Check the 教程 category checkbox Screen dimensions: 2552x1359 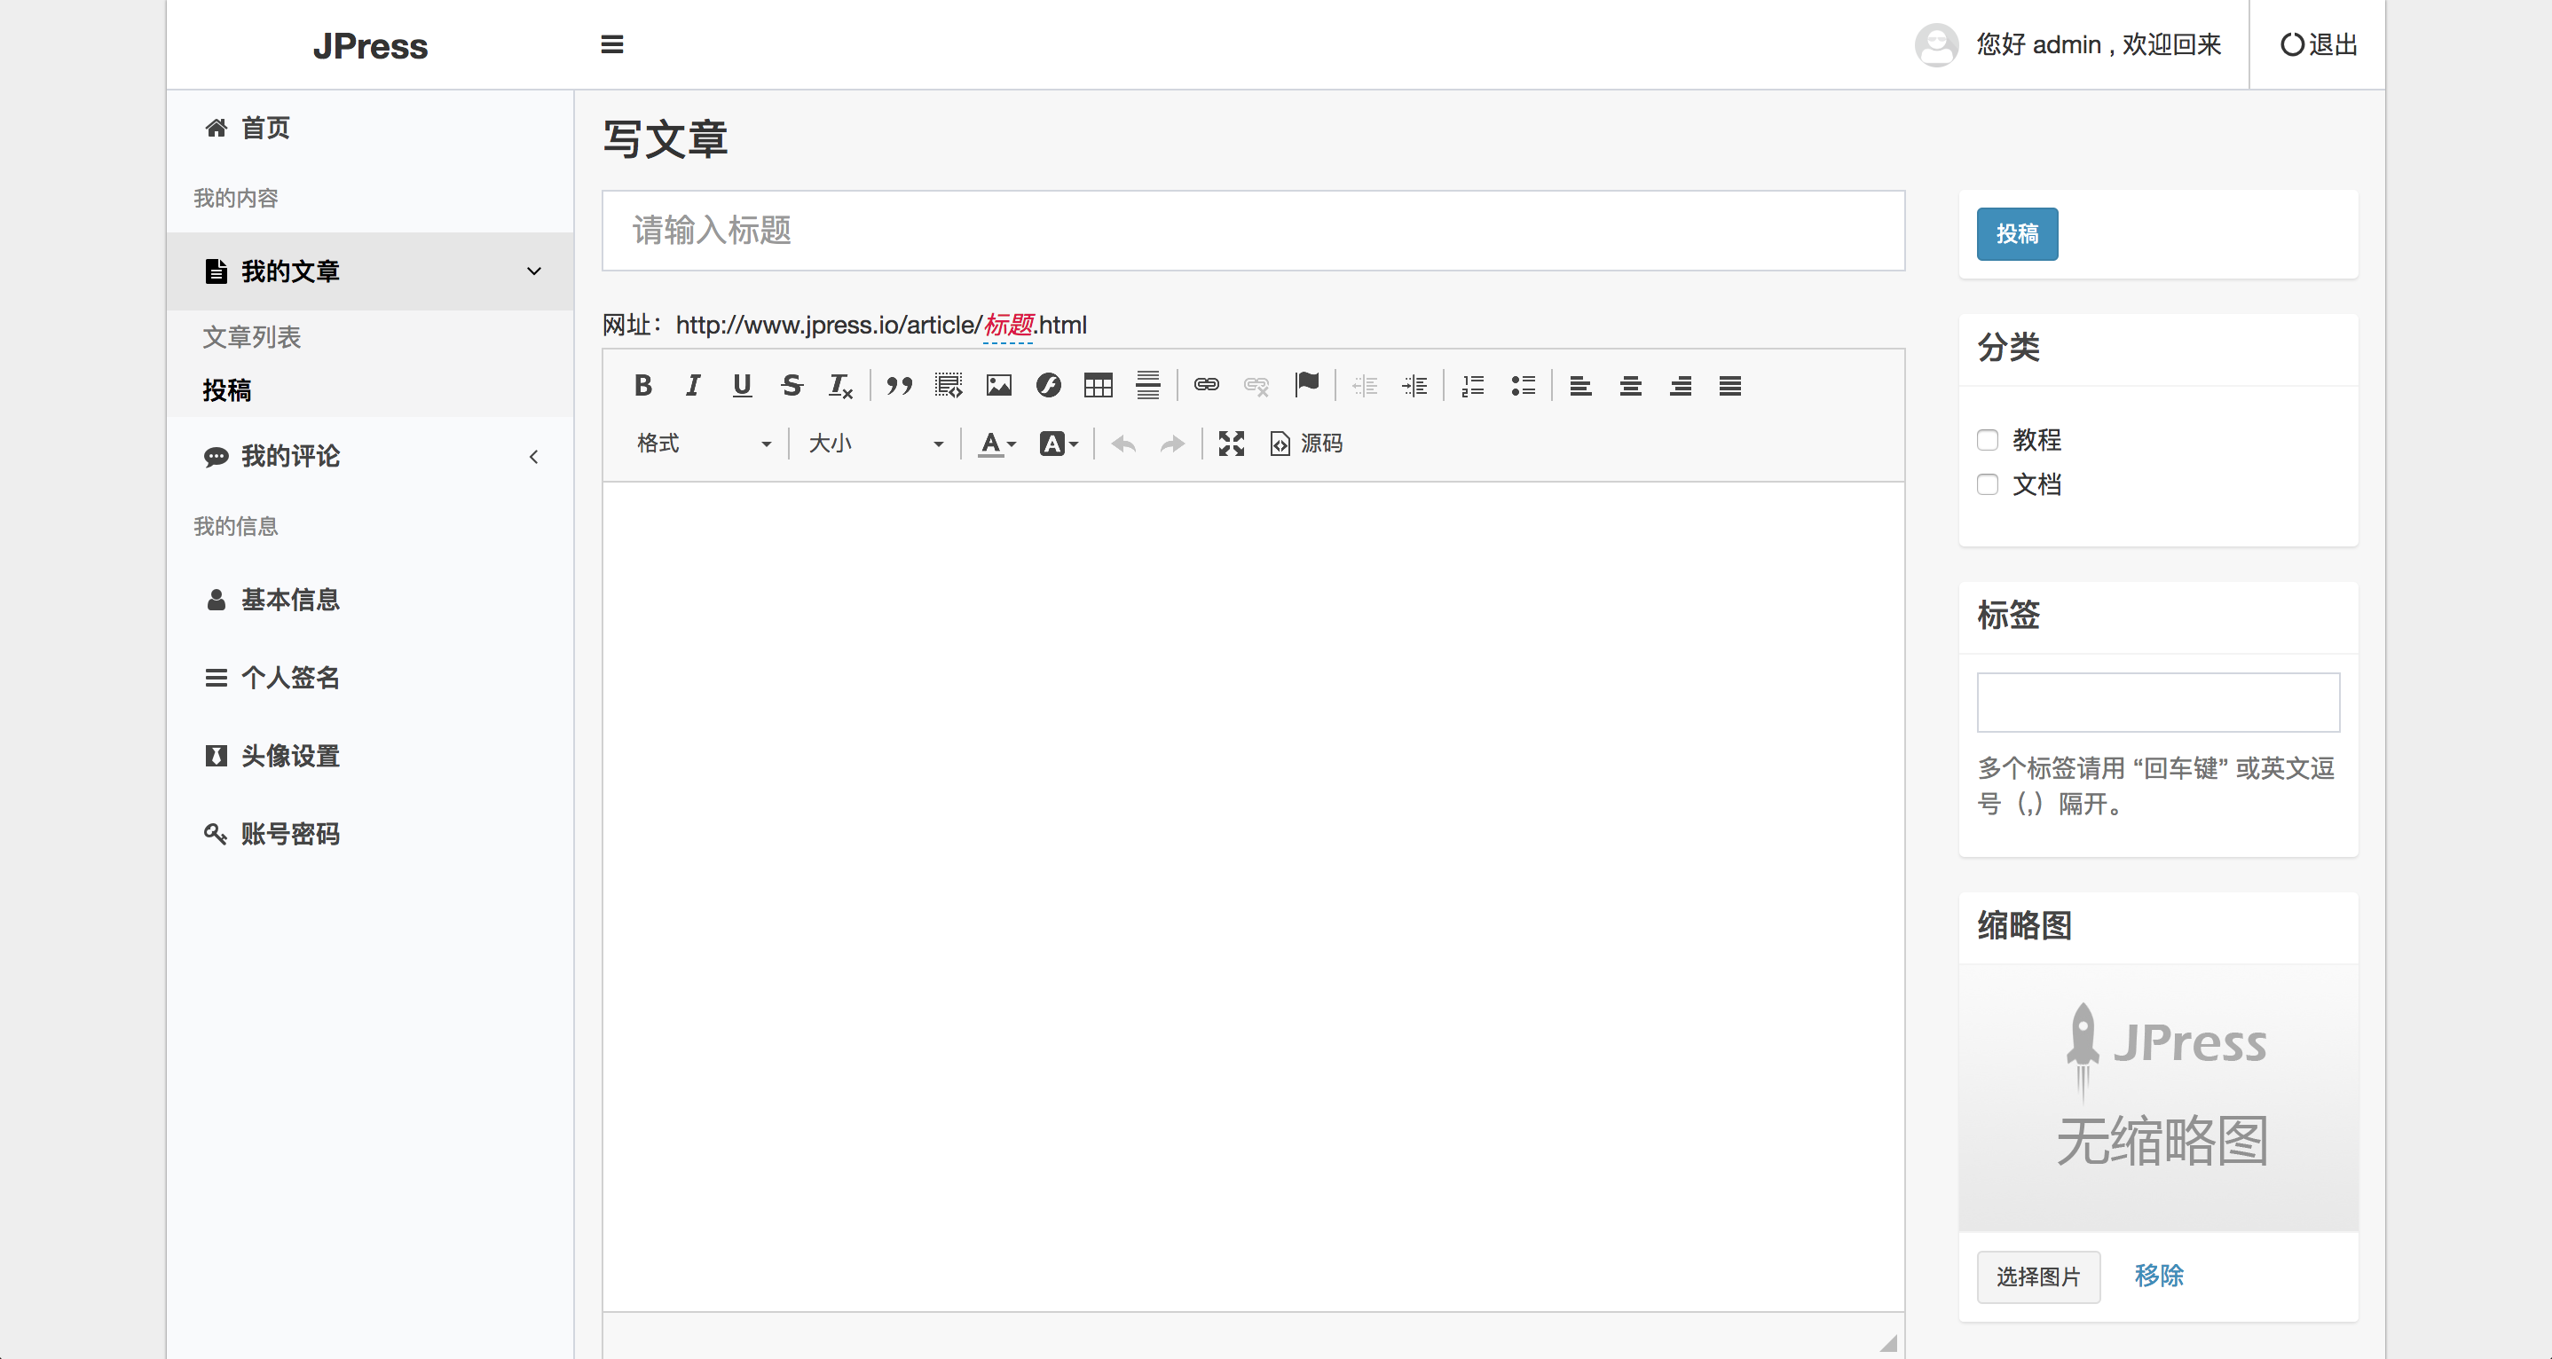(1988, 440)
